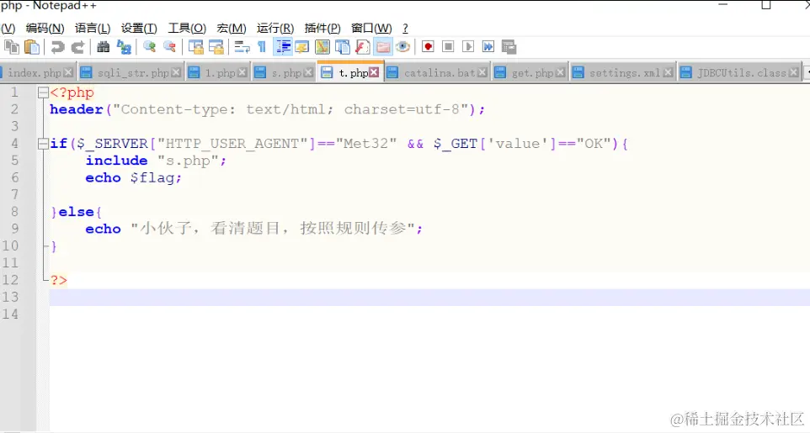810x433 pixels.
Task: Click the Paste toolbar icon
Action: tap(32, 47)
